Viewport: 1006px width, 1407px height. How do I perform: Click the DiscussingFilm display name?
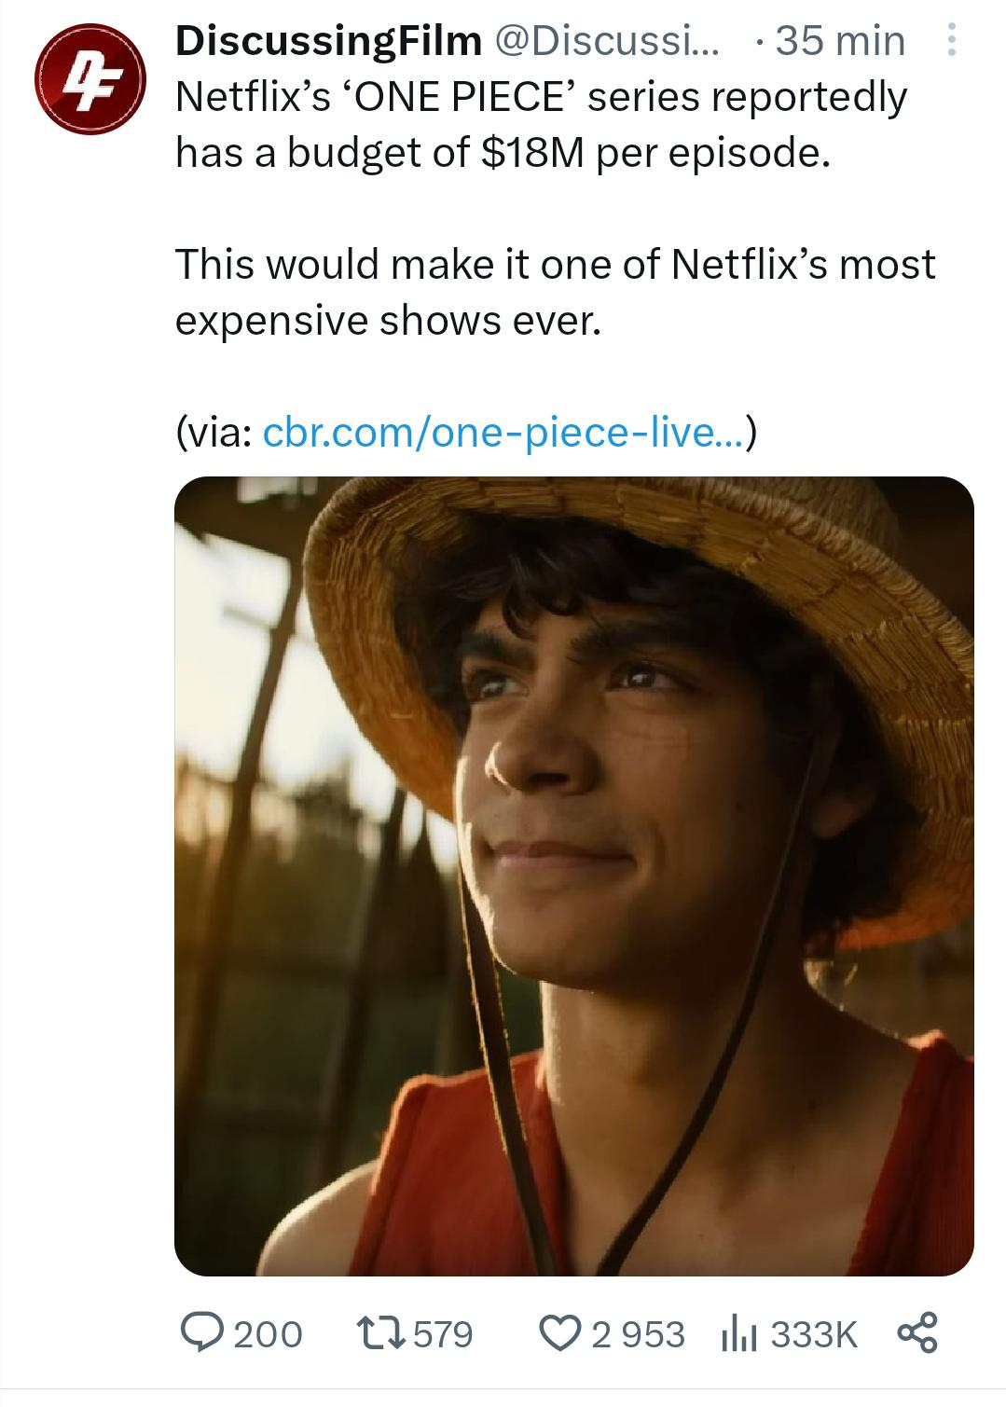coord(329,40)
